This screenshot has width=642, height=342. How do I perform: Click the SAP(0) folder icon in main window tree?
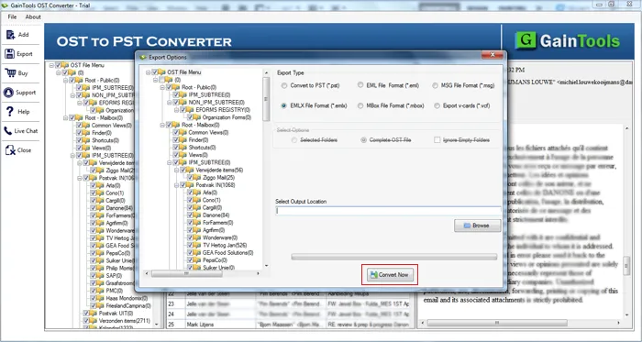click(101, 276)
